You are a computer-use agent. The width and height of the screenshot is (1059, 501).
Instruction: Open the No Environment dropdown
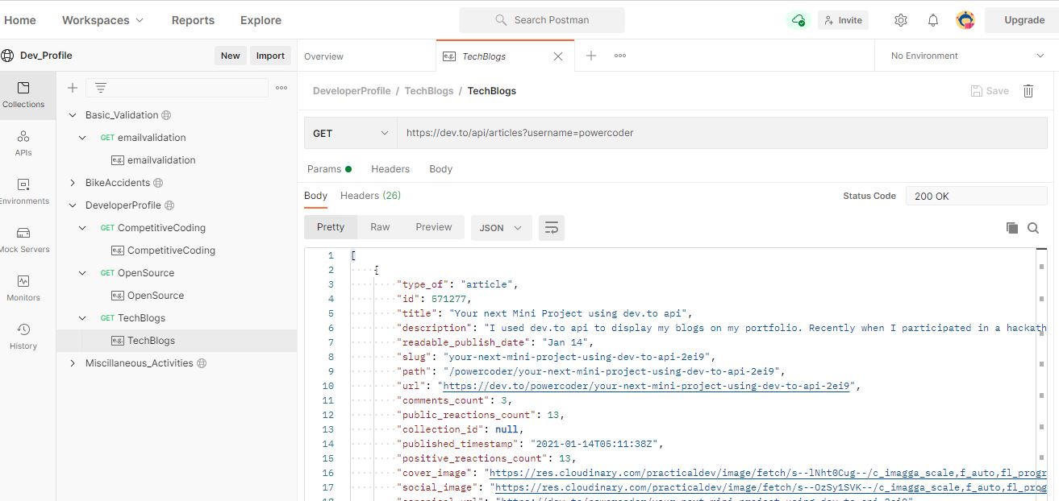point(966,56)
